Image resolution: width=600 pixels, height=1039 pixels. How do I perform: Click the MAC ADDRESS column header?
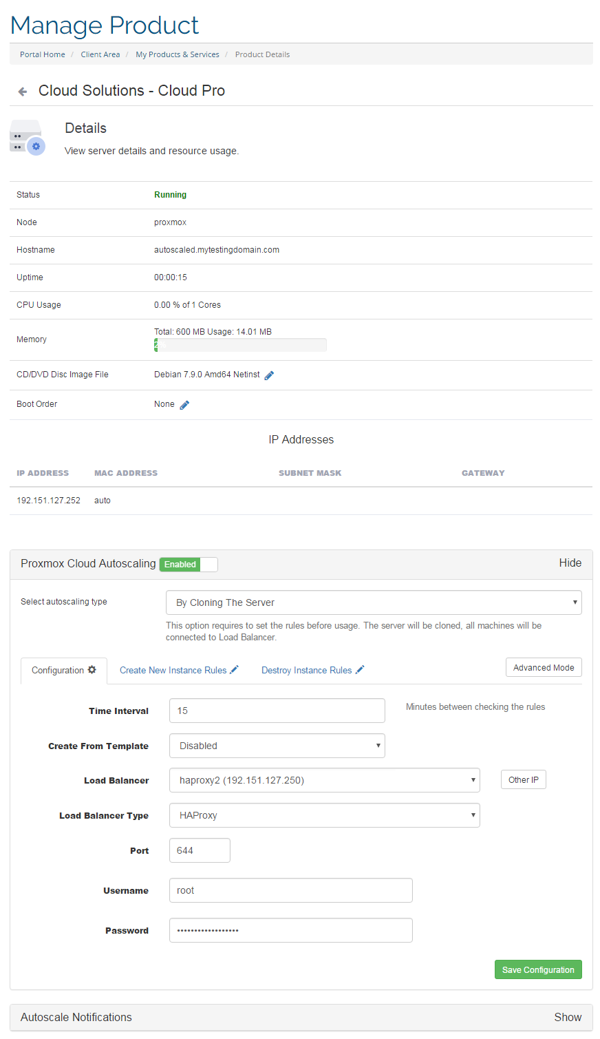tap(126, 473)
